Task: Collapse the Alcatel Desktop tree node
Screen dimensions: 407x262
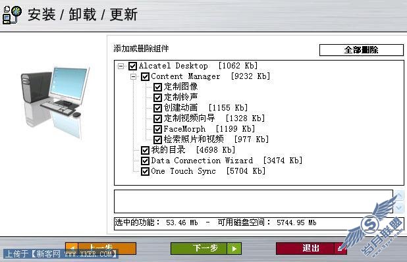Action: pos(121,66)
